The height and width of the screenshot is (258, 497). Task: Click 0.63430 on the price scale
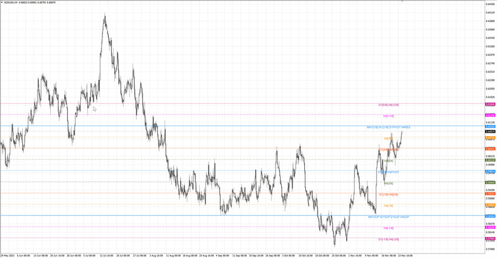click(x=490, y=38)
